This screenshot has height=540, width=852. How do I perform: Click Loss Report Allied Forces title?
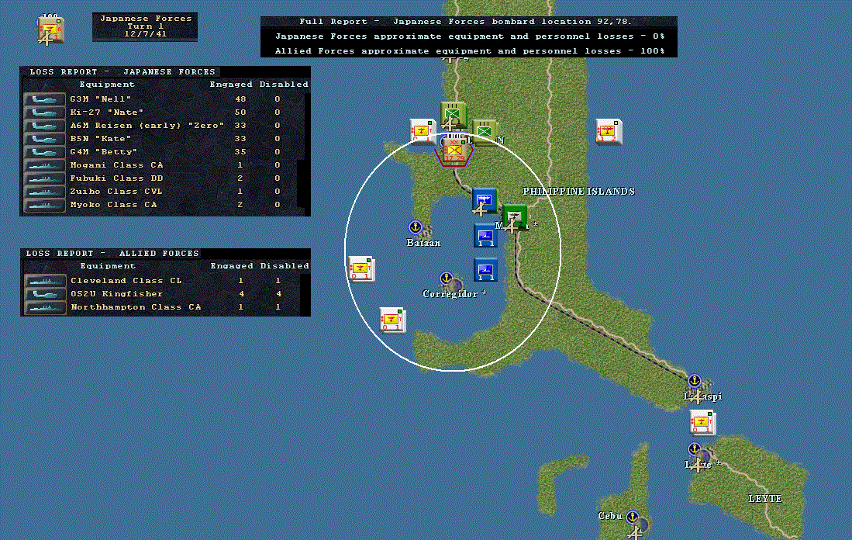click(112, 254)
